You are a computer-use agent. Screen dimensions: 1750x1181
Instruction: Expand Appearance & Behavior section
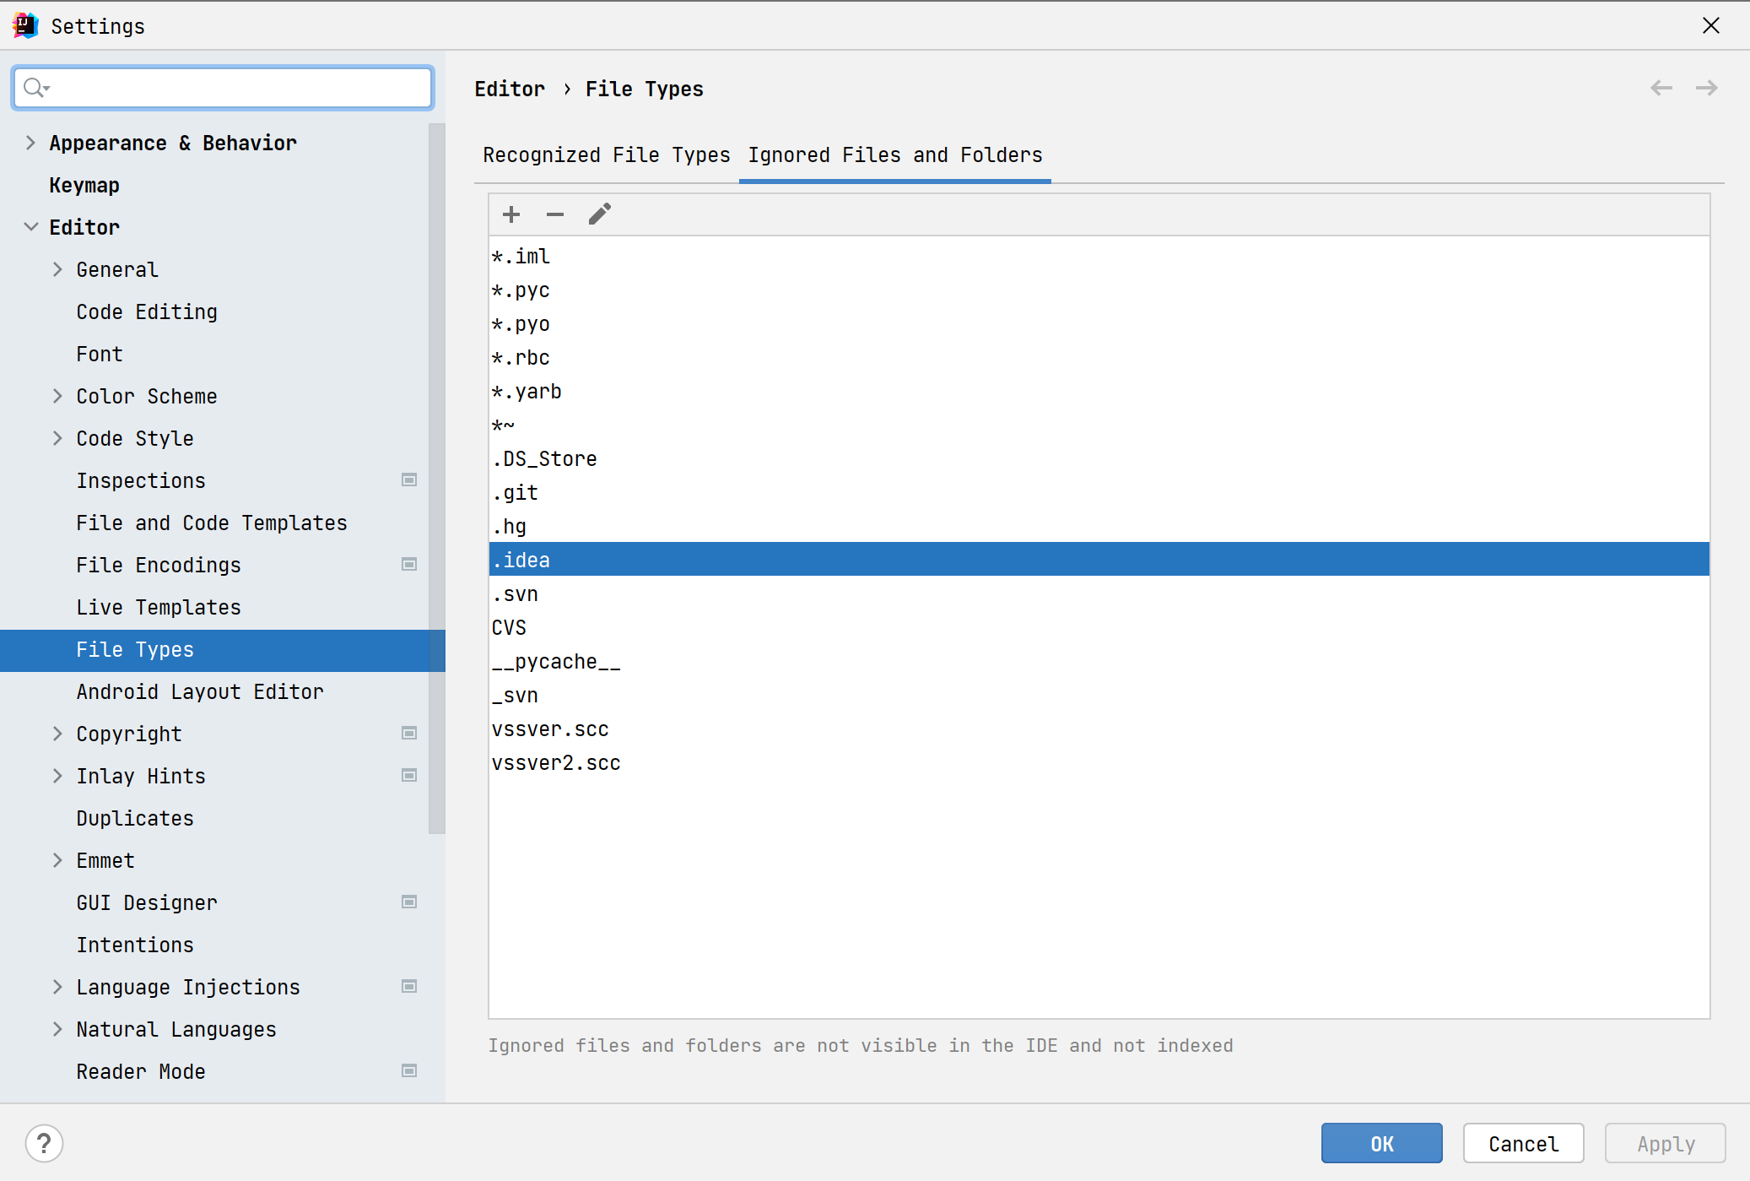pos(30,143)
